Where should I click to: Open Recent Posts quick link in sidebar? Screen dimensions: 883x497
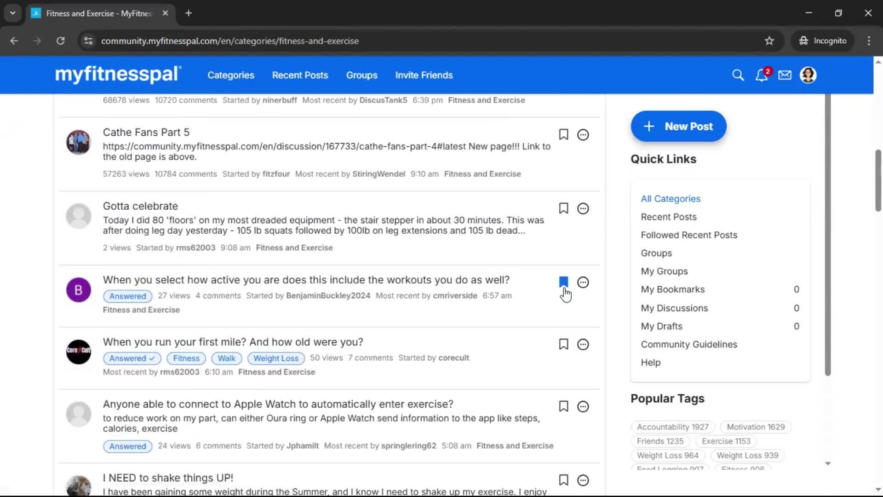pyautogui.click(x=669, y=217)
